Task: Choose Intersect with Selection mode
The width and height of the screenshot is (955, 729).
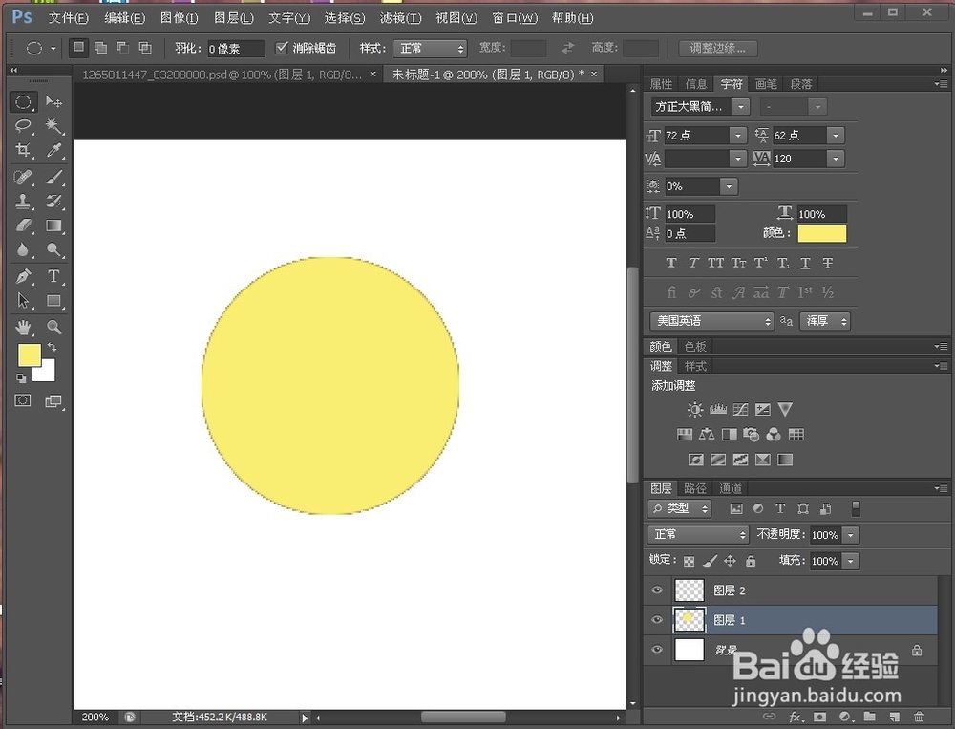Action: [x=145, y=48]
